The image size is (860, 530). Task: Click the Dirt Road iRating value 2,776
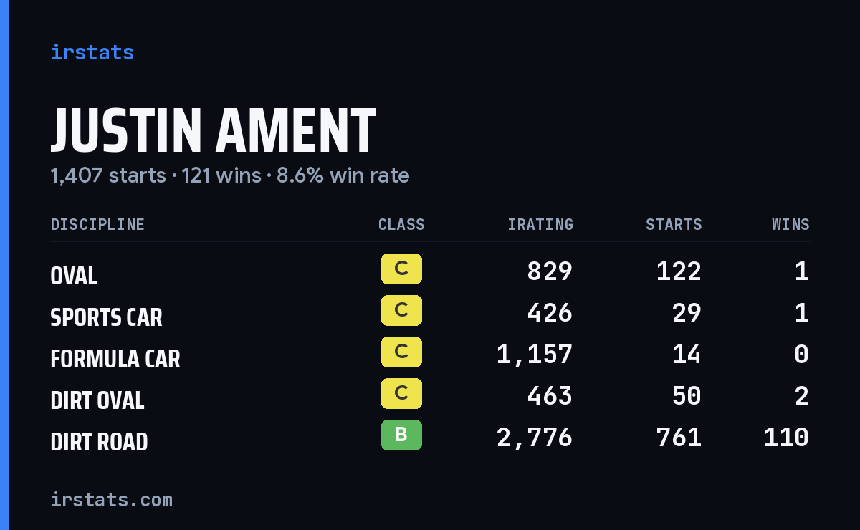click(535, 437)
